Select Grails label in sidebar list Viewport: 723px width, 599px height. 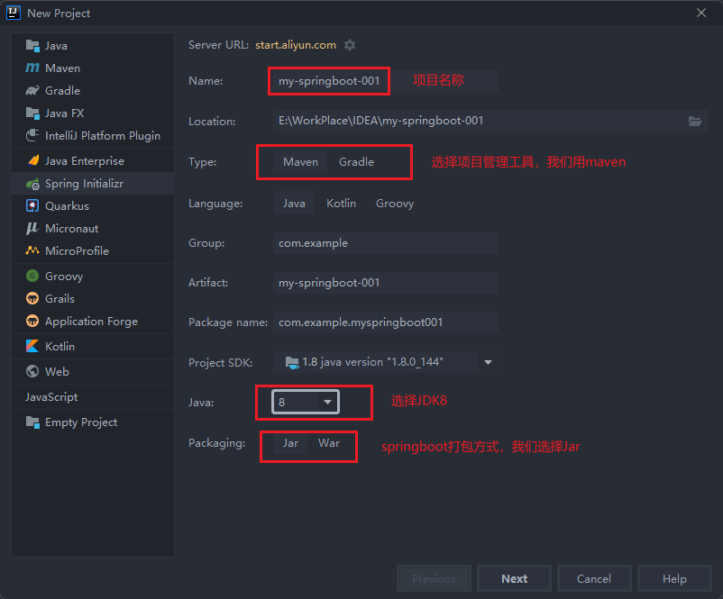pyautogui.click(x=59, y=298)
